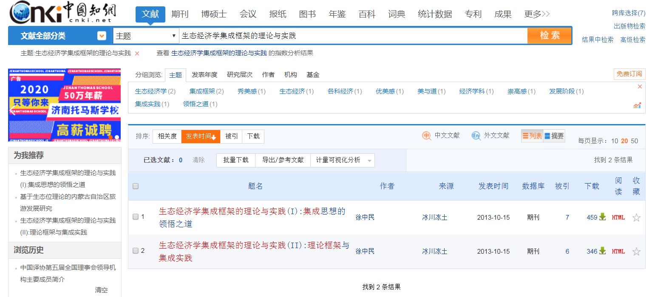The image size is (652, 297).
Task: Switch to the 期刊 navigation tab
Action: point(180,14)
